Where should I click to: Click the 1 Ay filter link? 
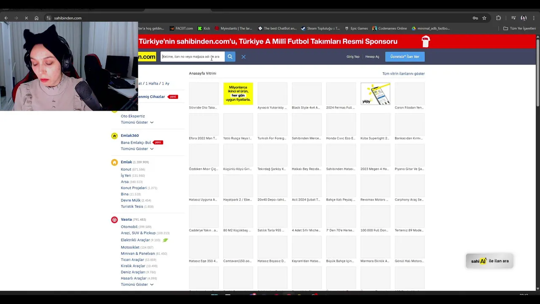pos(165,84)
